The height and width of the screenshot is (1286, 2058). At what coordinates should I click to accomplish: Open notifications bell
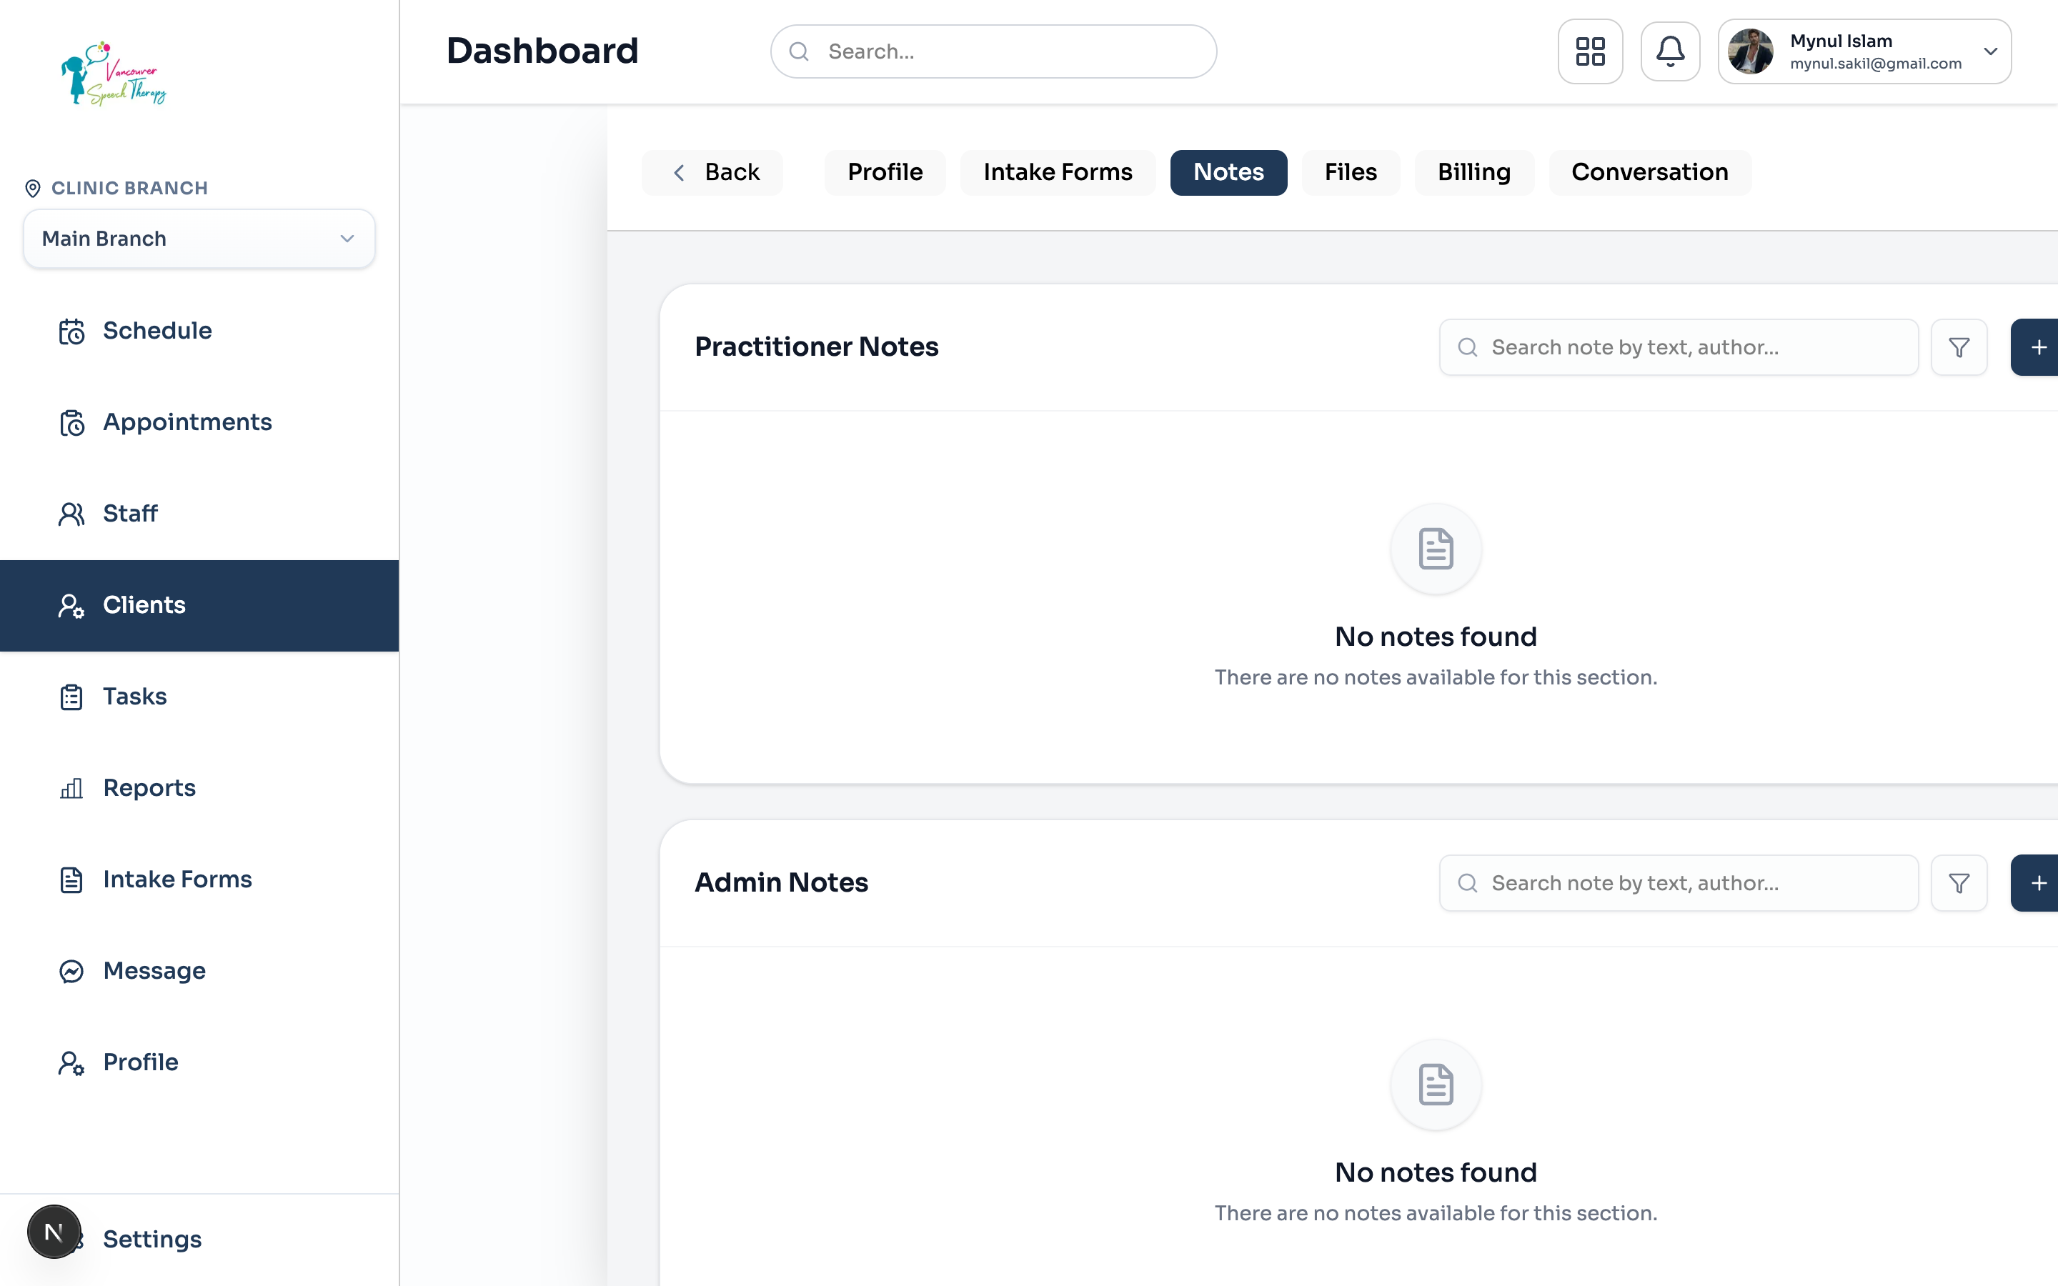[x=1669, y=51]
